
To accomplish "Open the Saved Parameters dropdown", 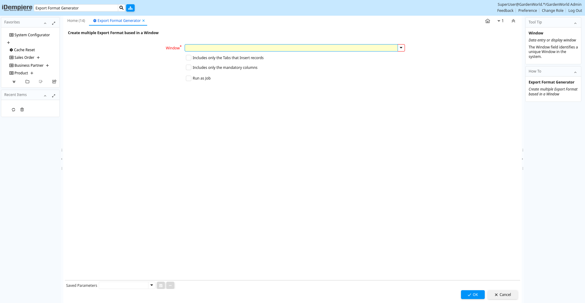I will pos(151,285).
